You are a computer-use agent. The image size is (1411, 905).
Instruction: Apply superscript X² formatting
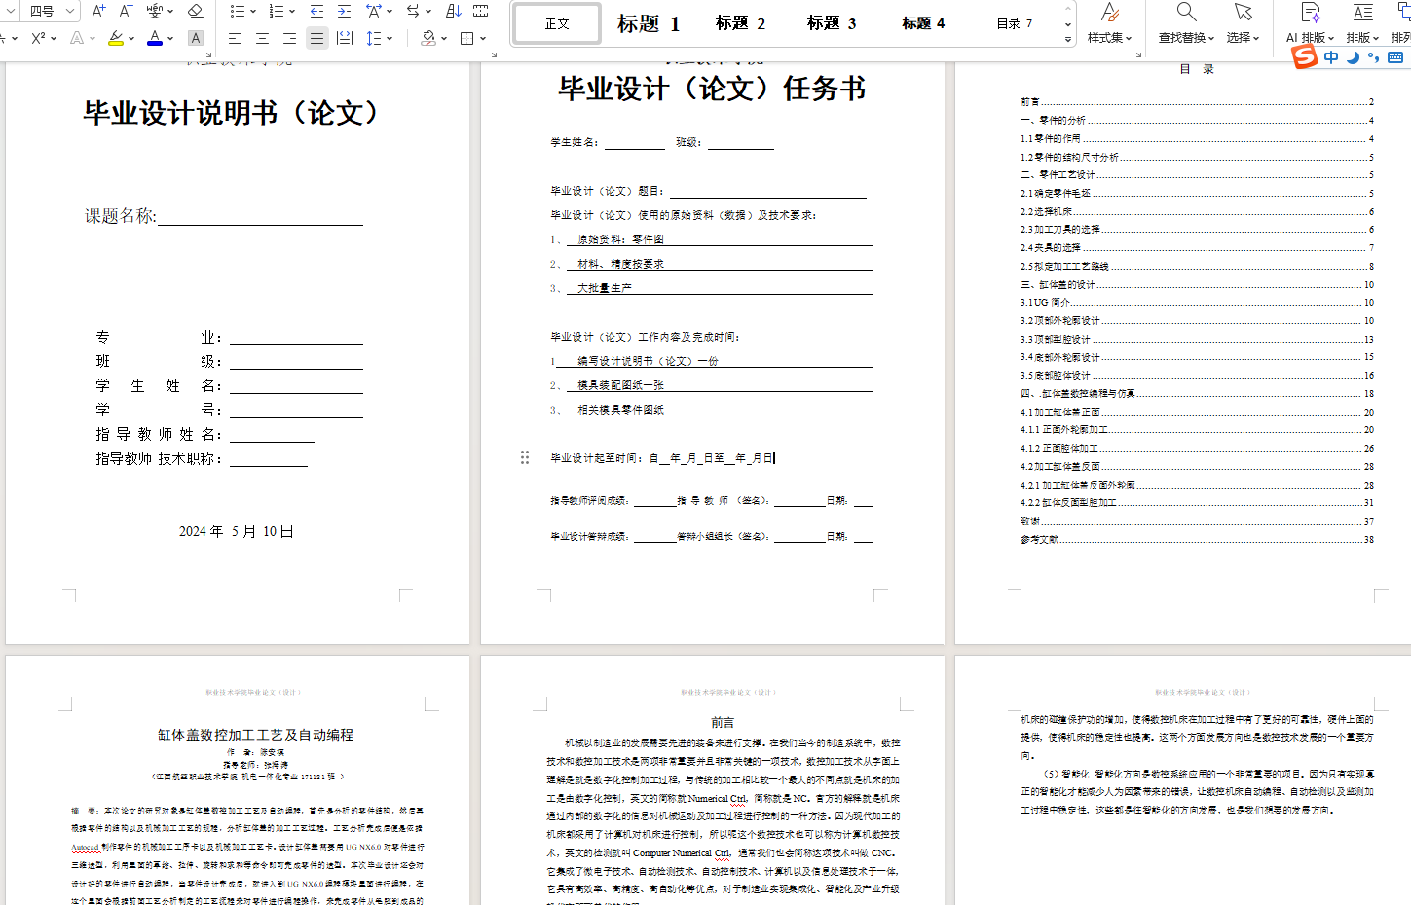(x=38, y=38)
